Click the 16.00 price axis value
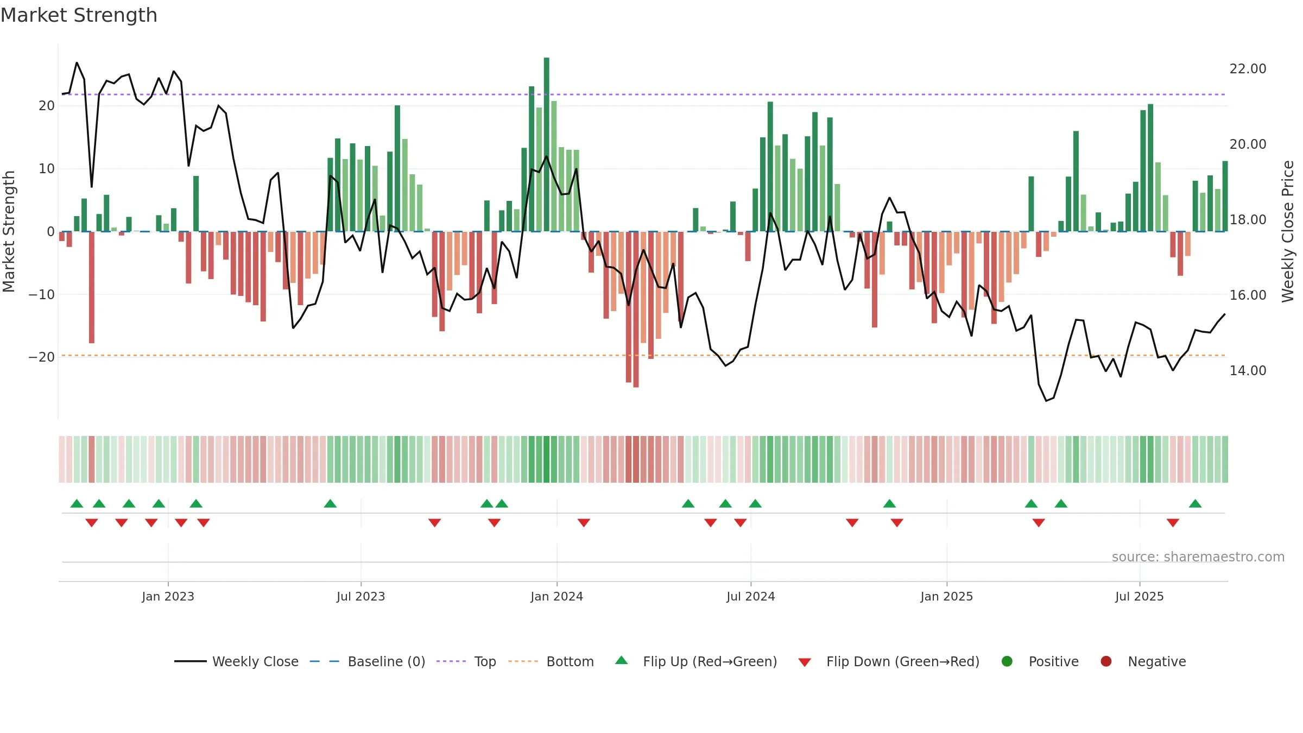 click(1248, 295)
